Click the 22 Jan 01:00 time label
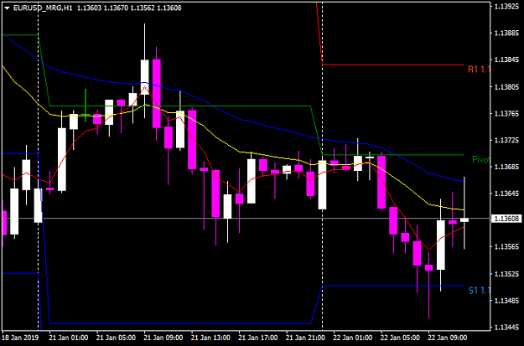Screen dimensions: 524x346 (x=353, y=338)
